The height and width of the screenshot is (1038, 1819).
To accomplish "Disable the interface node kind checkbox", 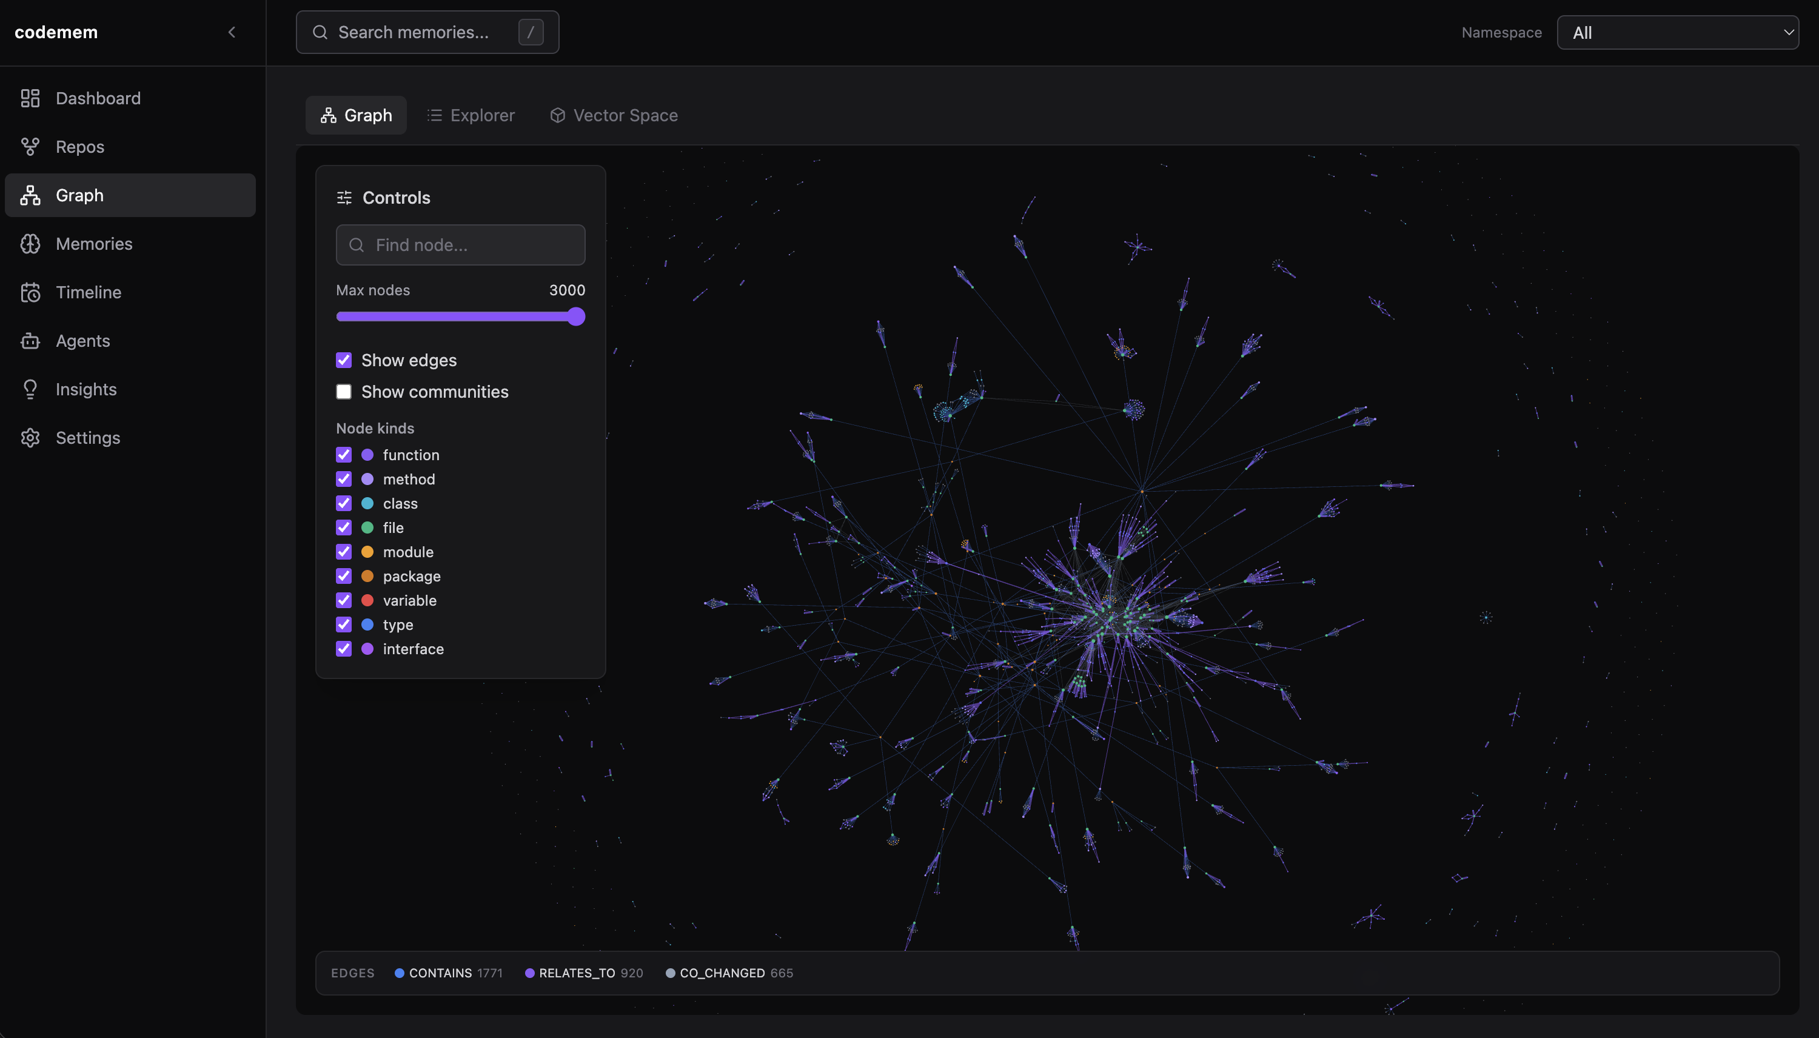I will [x=344, y=649].
